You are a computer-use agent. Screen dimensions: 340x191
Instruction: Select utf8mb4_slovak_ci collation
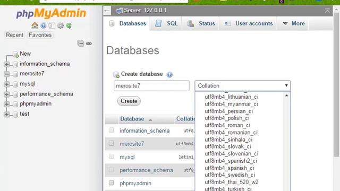coord(228,146)
